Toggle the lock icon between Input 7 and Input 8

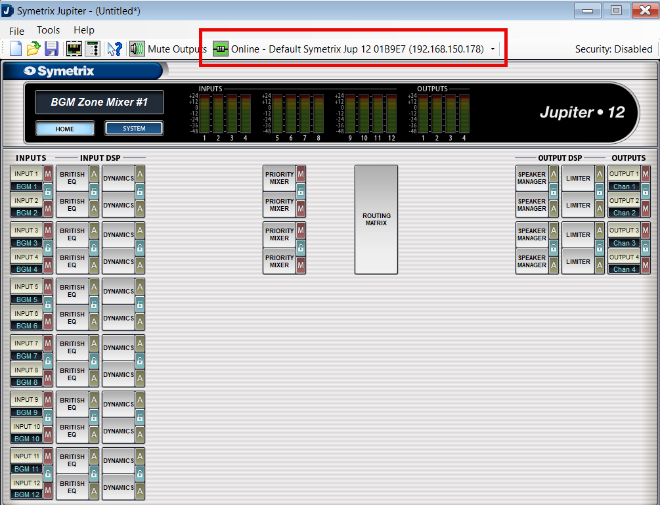coord(48,361)
